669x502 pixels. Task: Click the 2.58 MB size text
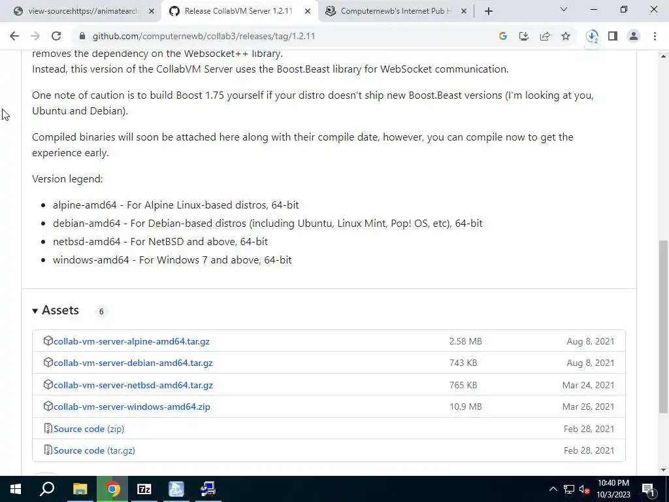point(465,341)
